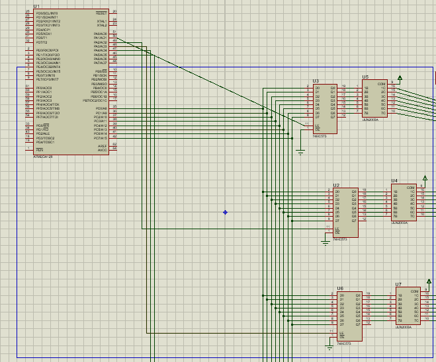Click the blue origin marker on canvas
Image resolution: width=436 pixels, height=362 pixels.
pos(226,212)
